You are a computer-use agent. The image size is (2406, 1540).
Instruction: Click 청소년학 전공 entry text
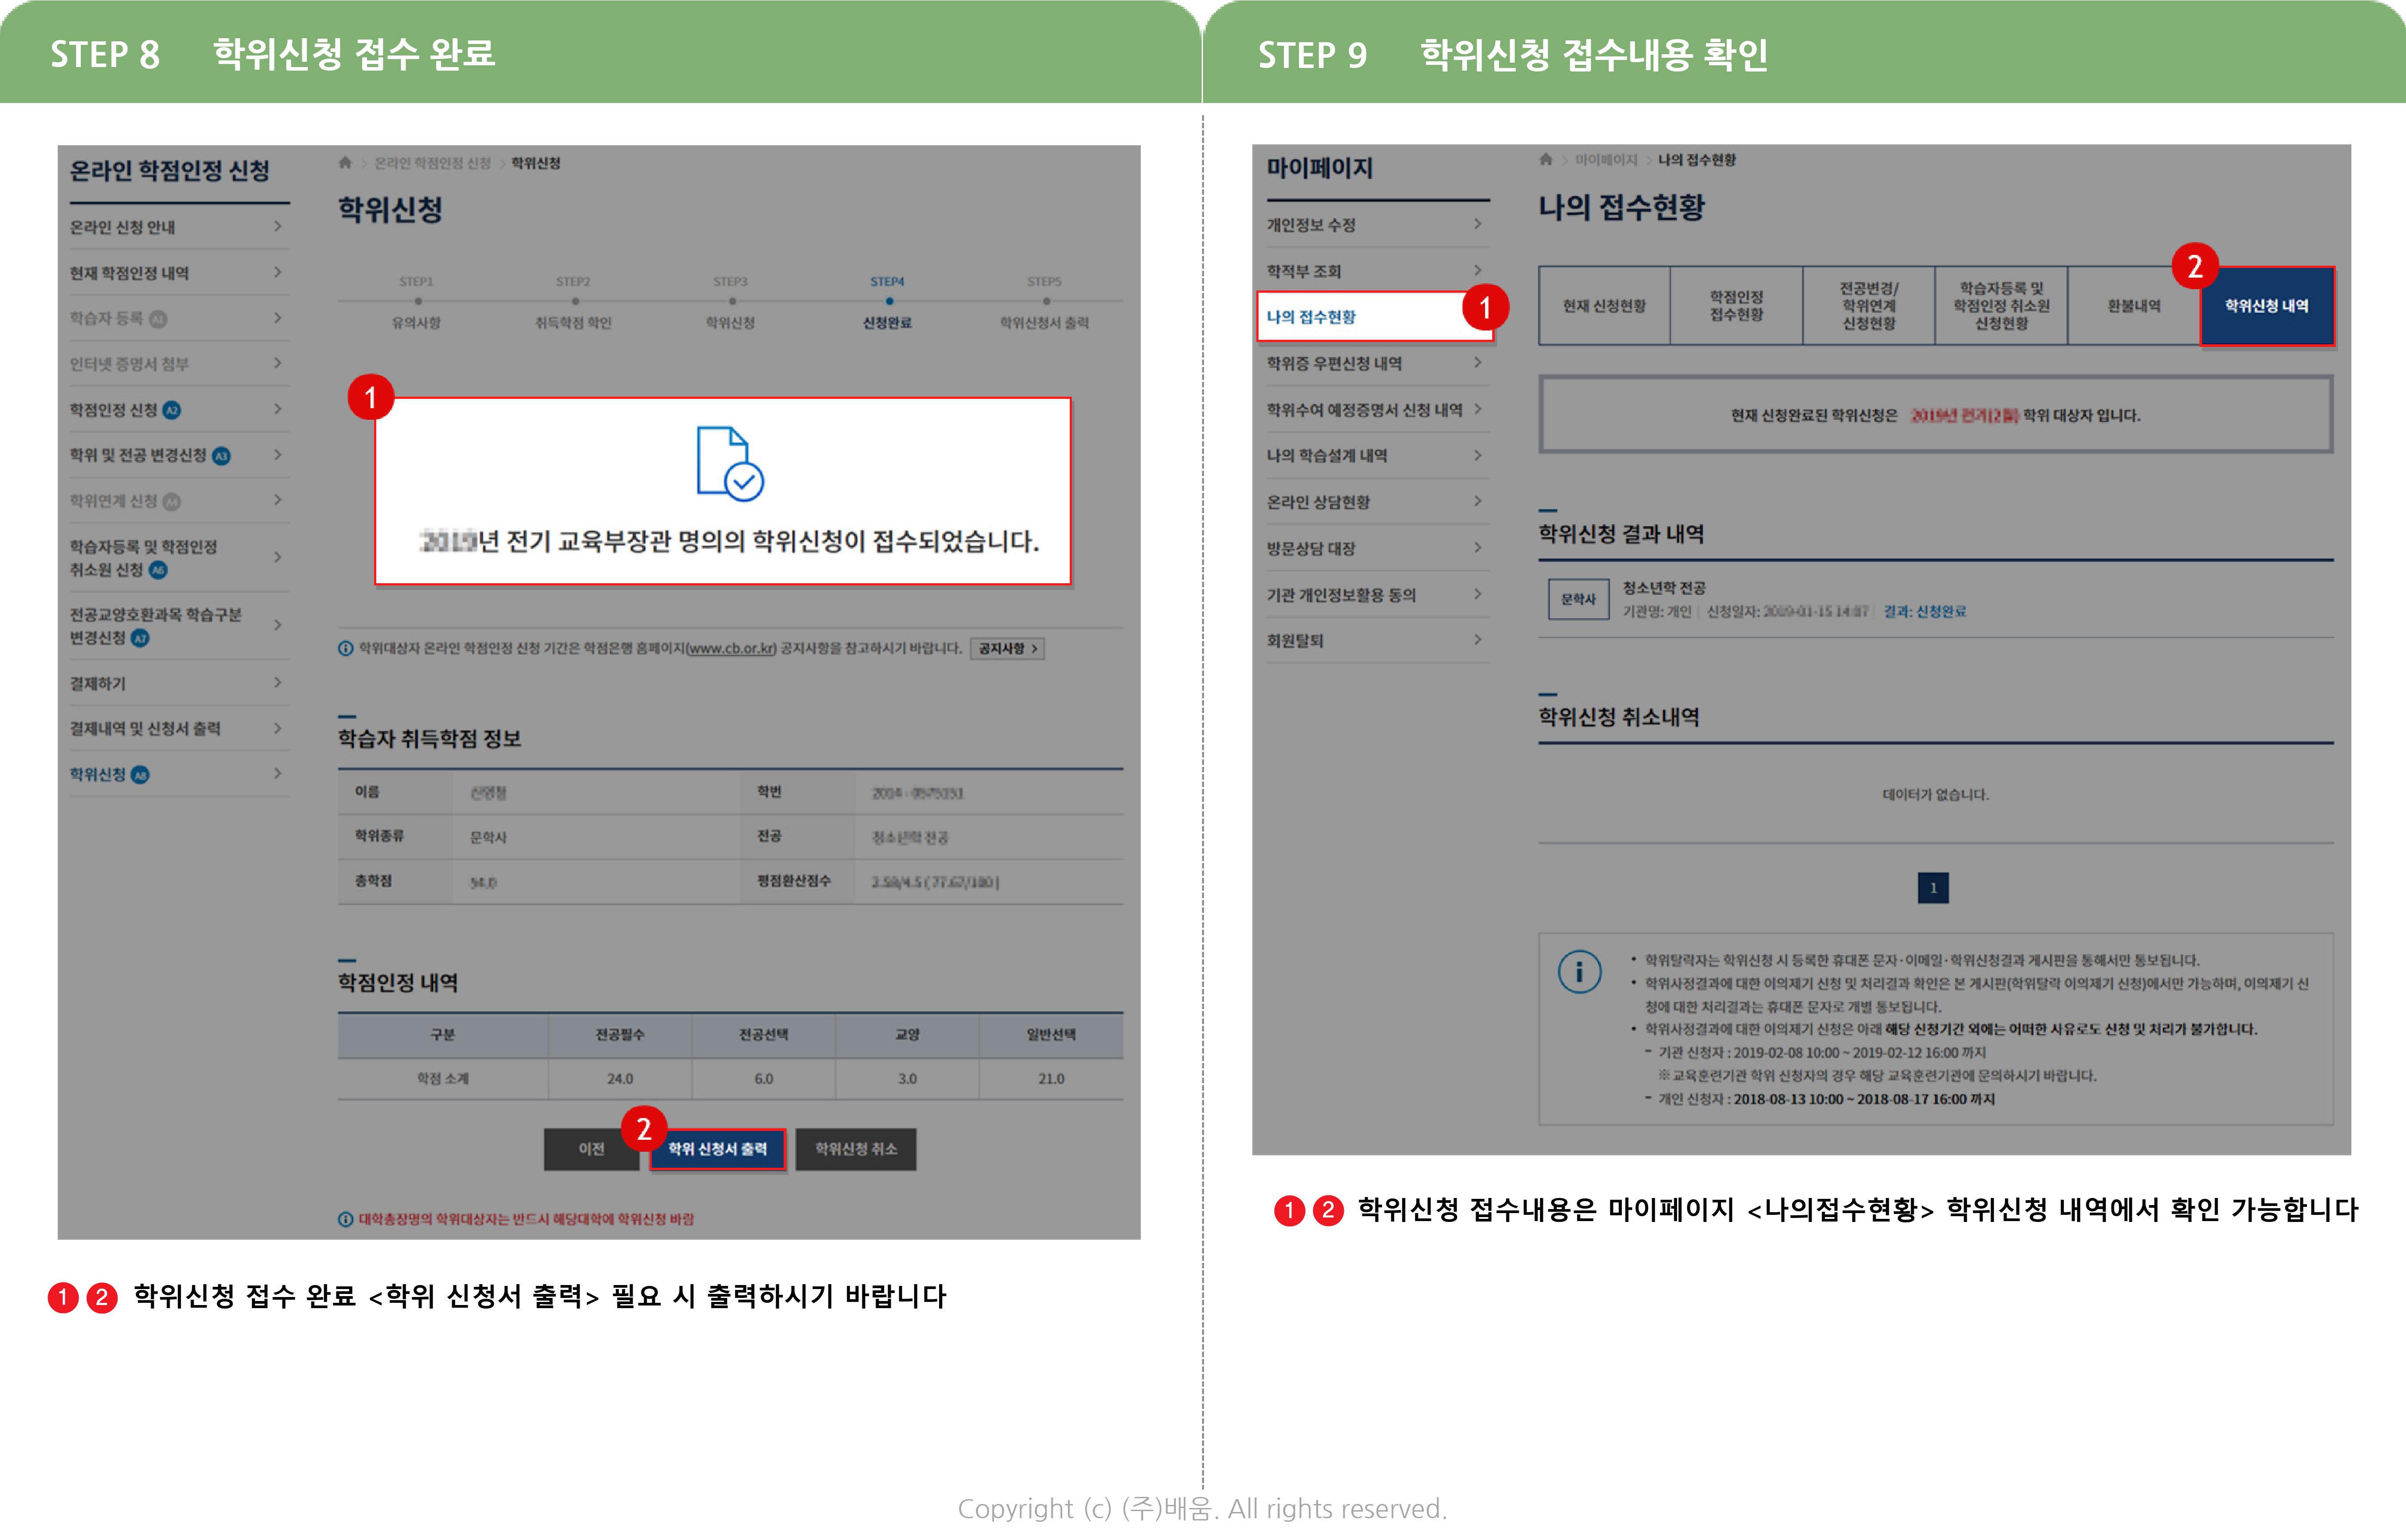coord(1664,588)
